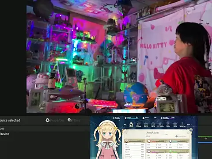This screenshot has height=159, width=212.
Task: Click the Description info button
Action: [x=181, y=136]
